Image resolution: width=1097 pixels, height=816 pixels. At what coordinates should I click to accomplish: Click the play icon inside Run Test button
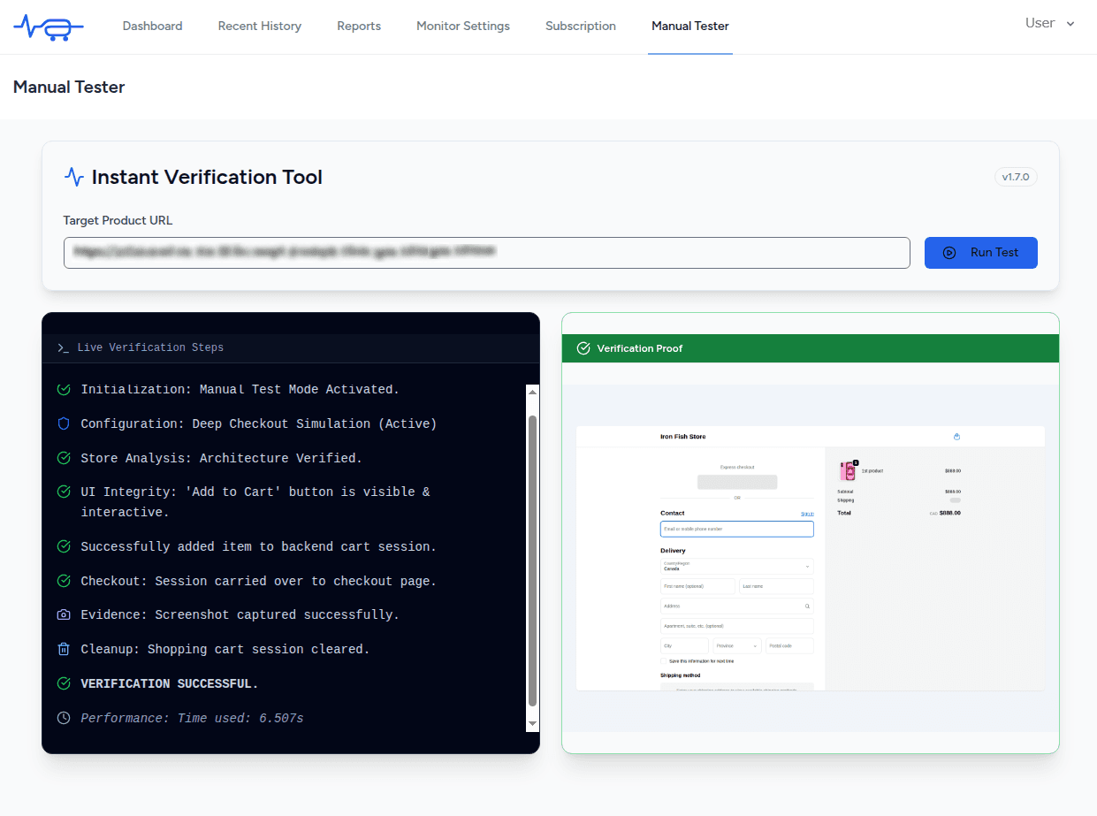click(950, 253)
